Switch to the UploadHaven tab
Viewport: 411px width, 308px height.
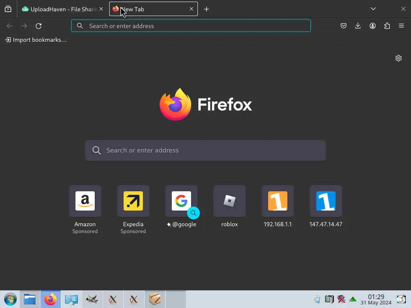click(62, 9)
